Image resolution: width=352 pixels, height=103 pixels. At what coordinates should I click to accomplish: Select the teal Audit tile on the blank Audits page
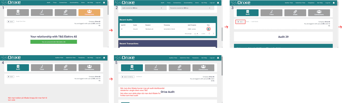[x=18, y=68]
